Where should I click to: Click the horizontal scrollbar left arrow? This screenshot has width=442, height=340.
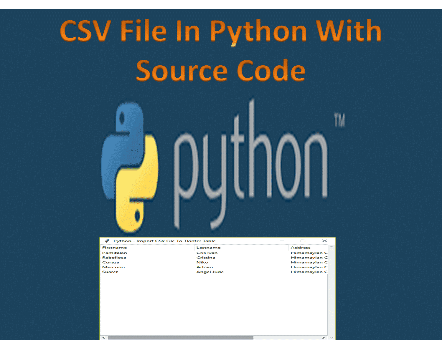tap(104, 338)
